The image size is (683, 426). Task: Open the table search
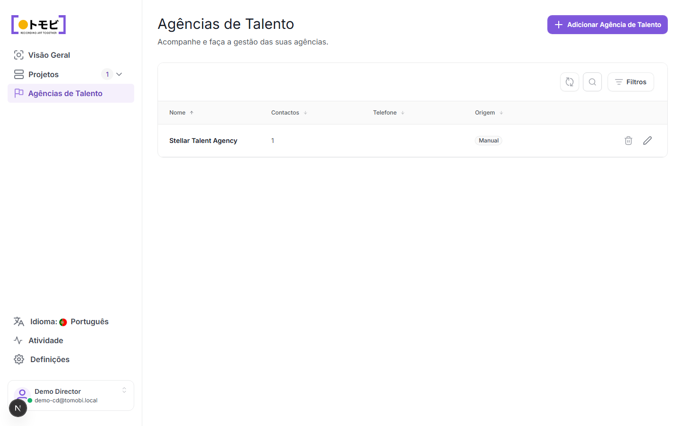pyautogui.click(x=592, y=82)
